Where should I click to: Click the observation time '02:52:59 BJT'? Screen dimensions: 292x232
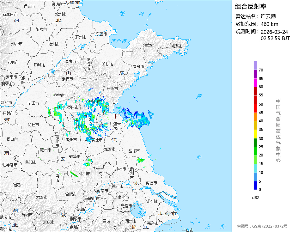click(x=275, y=38)
